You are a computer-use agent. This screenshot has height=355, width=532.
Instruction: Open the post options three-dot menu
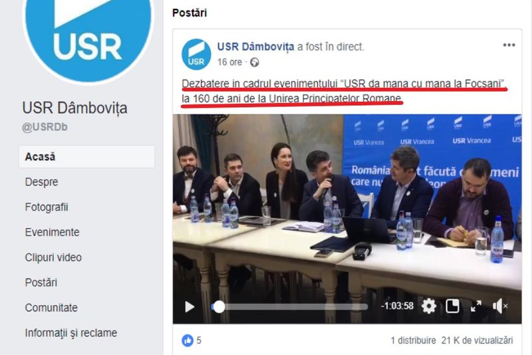[509, 45]
